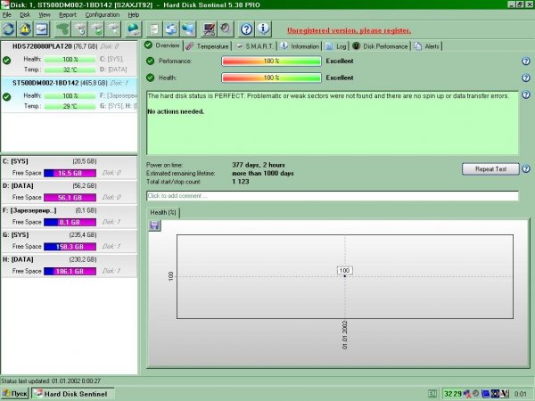535x401 pixels.
Task: Click the help icon beside Performance bar
Action: coord(525,61)
